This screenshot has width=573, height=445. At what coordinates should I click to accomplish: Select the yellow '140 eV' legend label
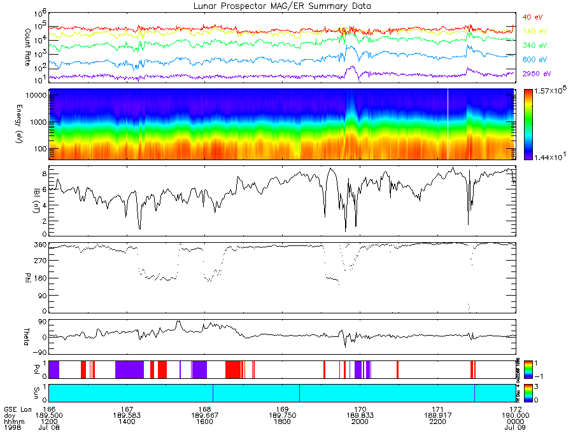[x=535, y=31]
